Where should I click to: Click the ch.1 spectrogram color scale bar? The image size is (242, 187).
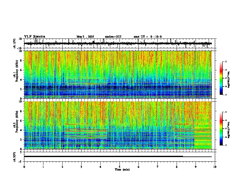221,78
